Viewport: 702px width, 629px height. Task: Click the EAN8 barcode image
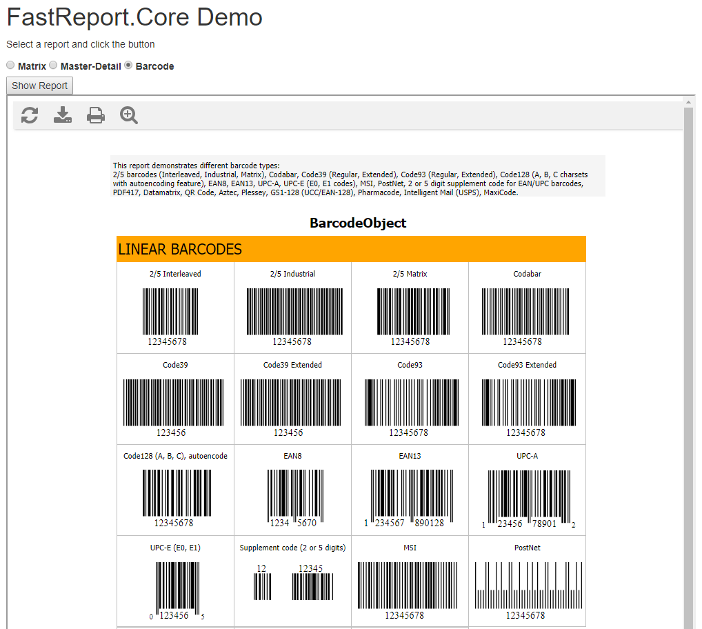pyautogui.click(x=295, y=496)
